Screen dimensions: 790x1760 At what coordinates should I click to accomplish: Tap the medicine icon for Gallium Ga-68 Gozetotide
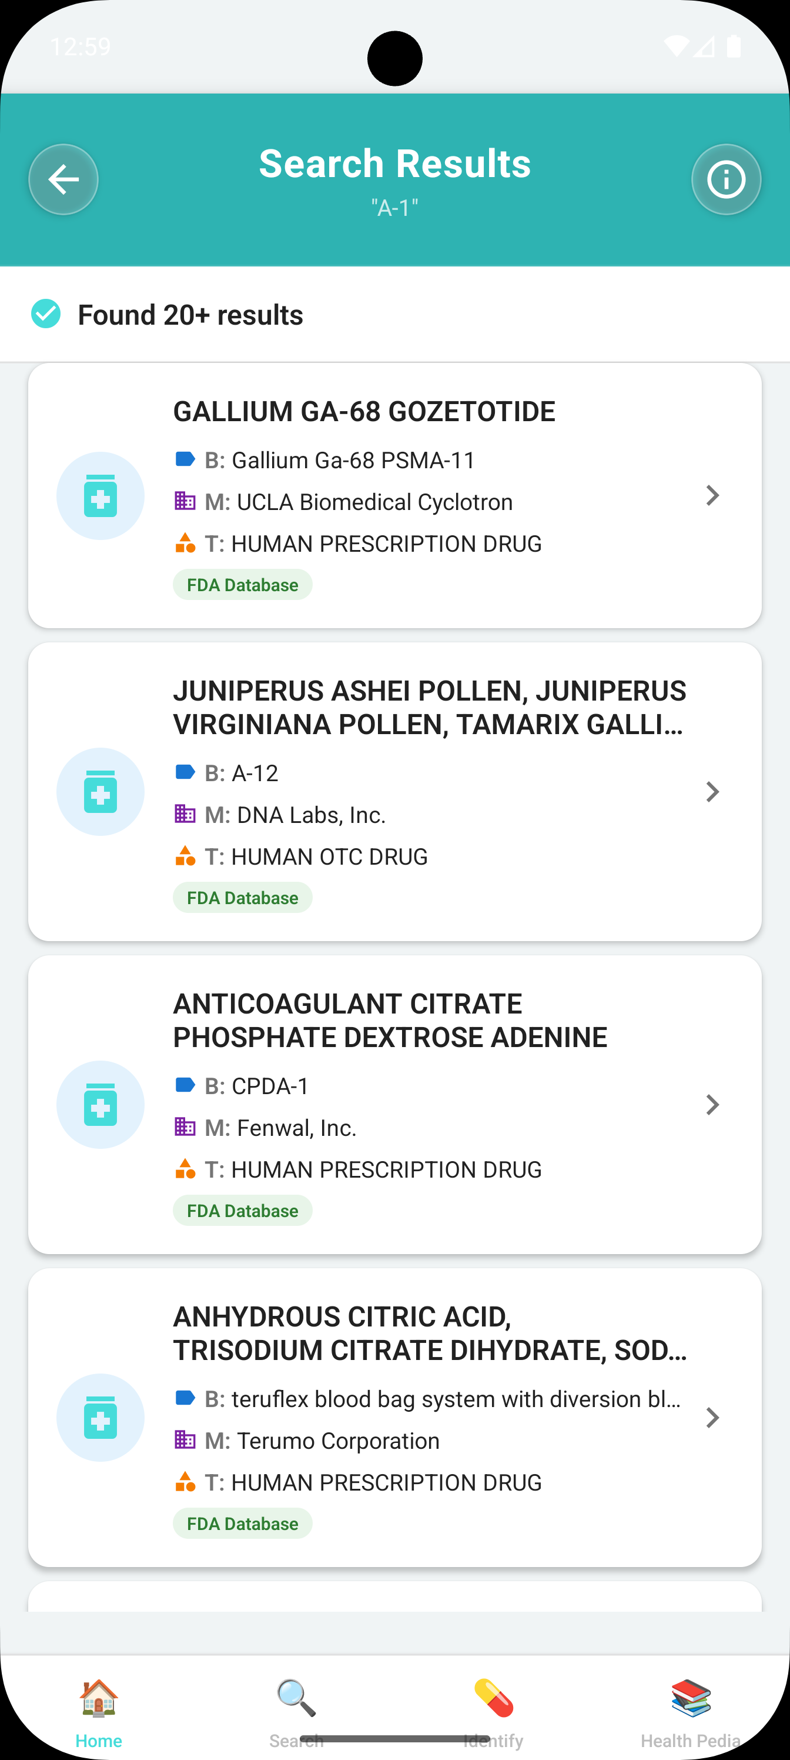click(x=101, y=496)
